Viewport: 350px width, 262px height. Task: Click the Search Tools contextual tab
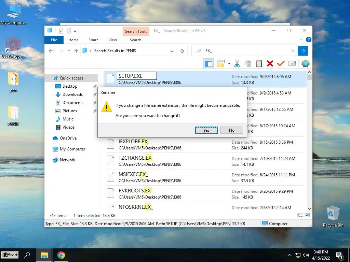point(136,31)
